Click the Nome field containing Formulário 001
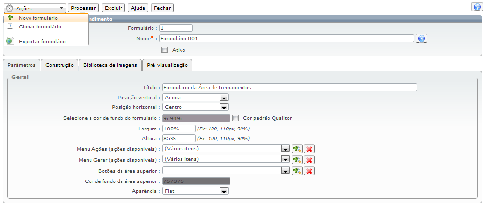This screenshot has width=485, height=207. tap(287, 39)
